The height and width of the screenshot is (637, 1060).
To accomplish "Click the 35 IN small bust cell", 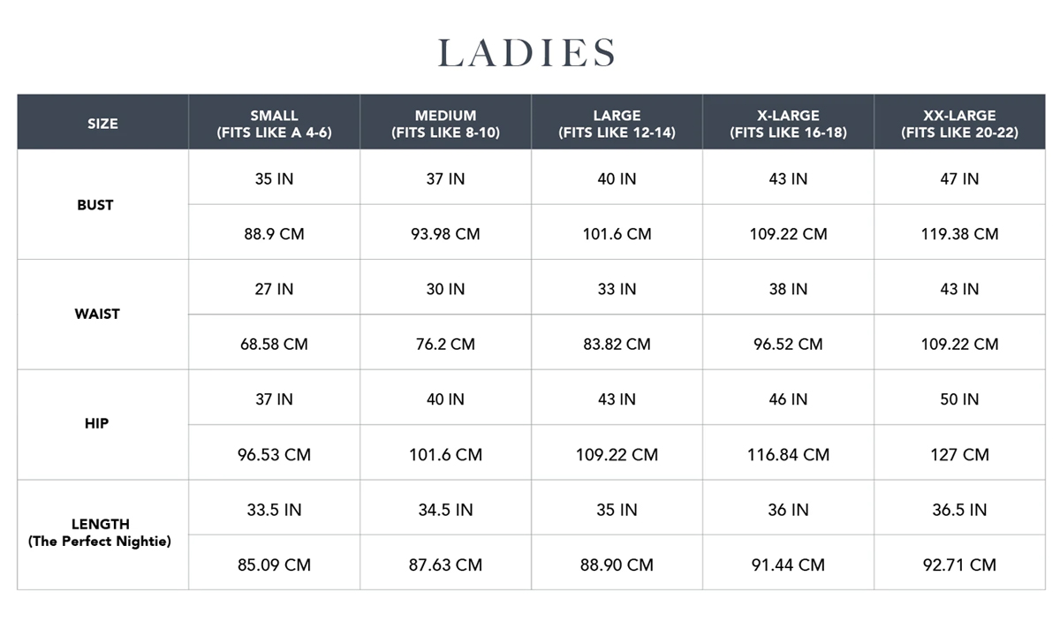I will 274,178.
